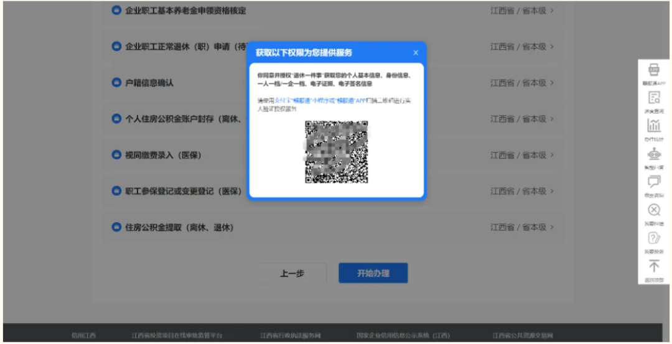Expand 江西省/省本级 chevron for 户籍信息确认
Image resolution: width=672 pixels, height=344 pixels.
click(552, 83)
